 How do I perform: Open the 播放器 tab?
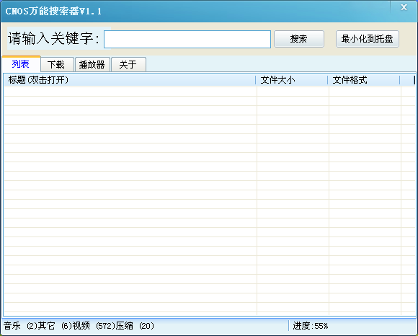pyautogui.click(x=92, y=65)
